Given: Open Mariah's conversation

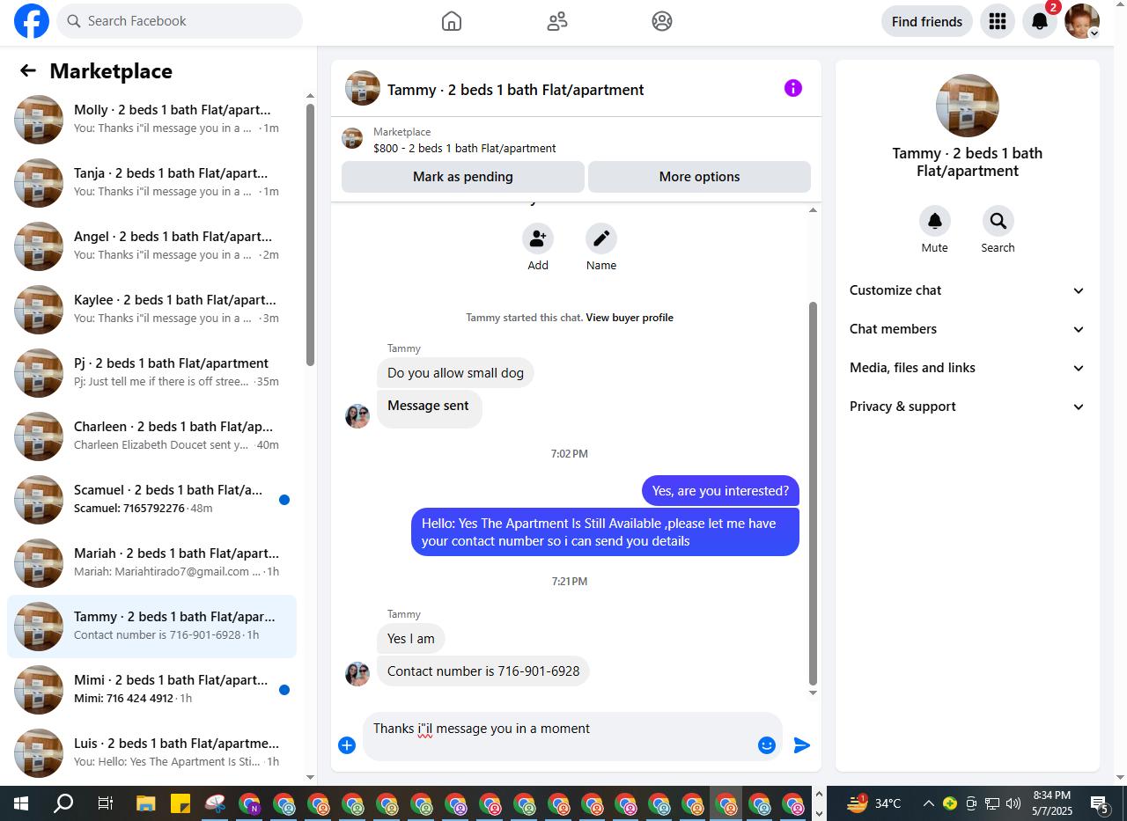Looking at the screenshot, I should coord(151,563).
